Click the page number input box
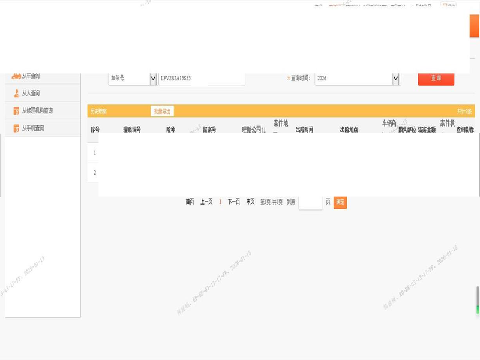Screen dimensions: 480x360 click(310, 203)
